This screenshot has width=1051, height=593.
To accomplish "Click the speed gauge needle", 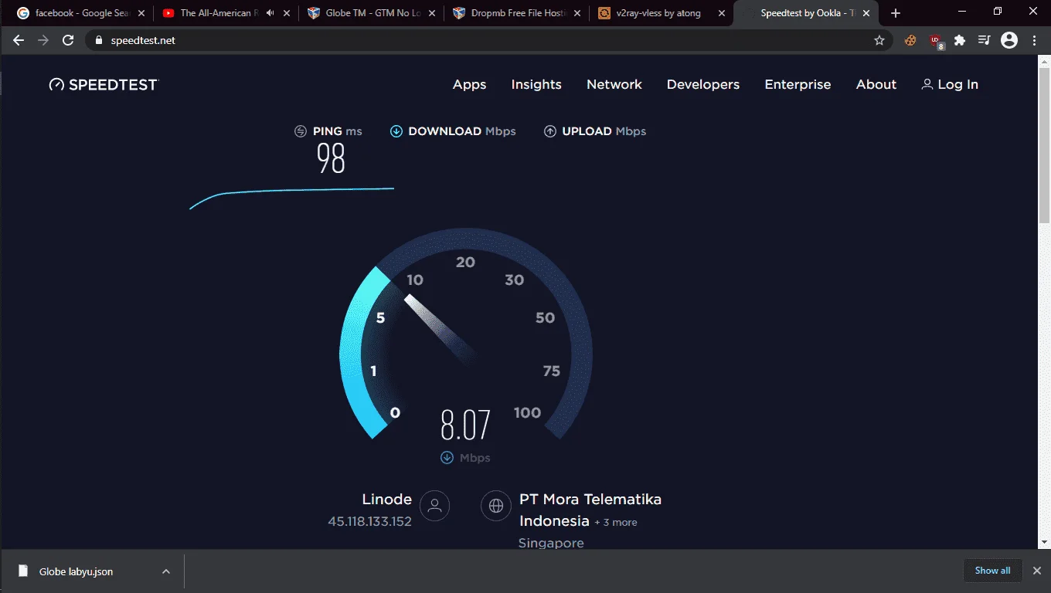I will pyautogui.click(x=437, y=327).
